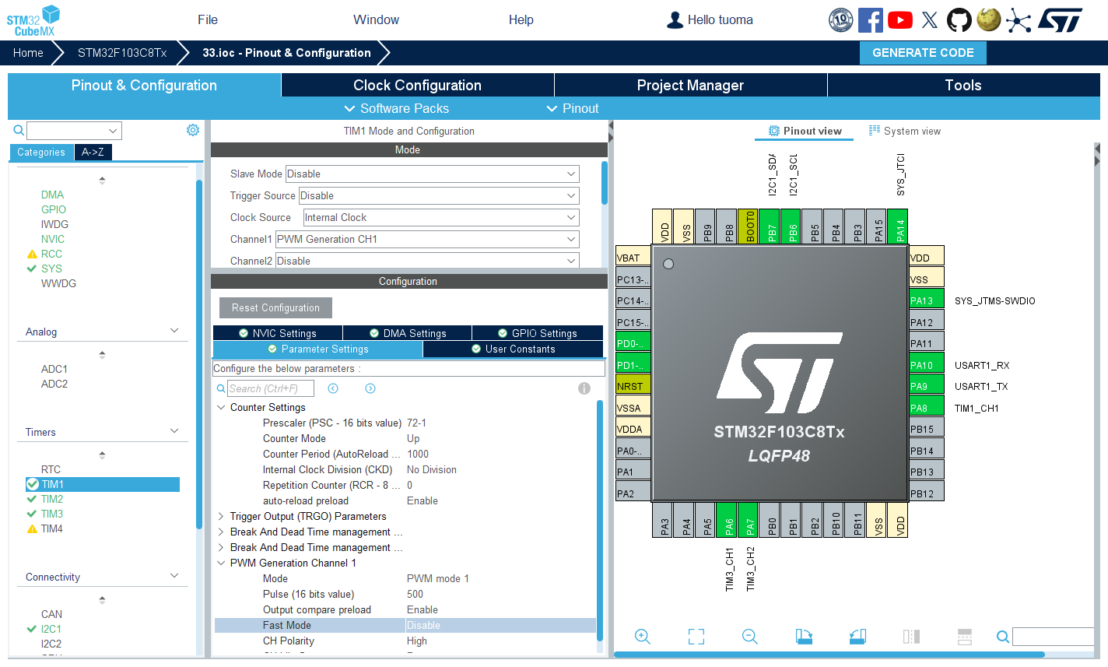The image size is (1108, 667).
Task: Select ADC1 in the Analog list
Action: [x=54, y=369]
